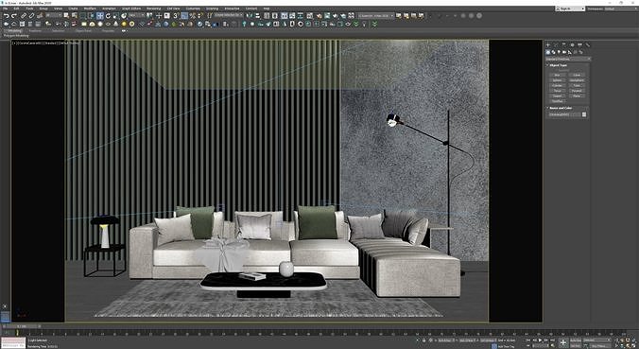Click the Pyramid primitive button
Screen dimensions: 639x349
(577, 91)
